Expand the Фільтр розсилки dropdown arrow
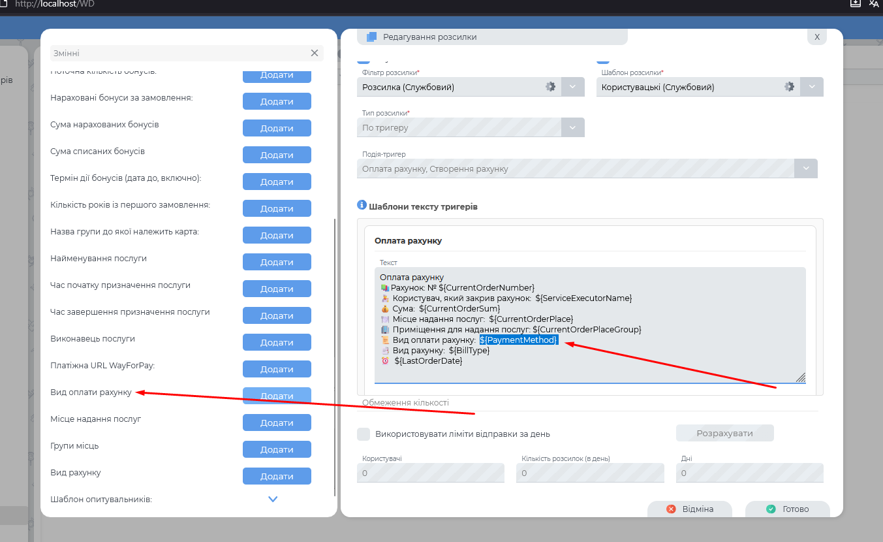This screenshot has width=883, height=542. tap(572, 87)
